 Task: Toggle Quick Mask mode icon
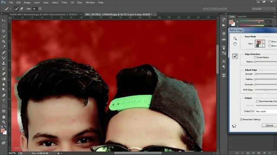pos(3,138)
